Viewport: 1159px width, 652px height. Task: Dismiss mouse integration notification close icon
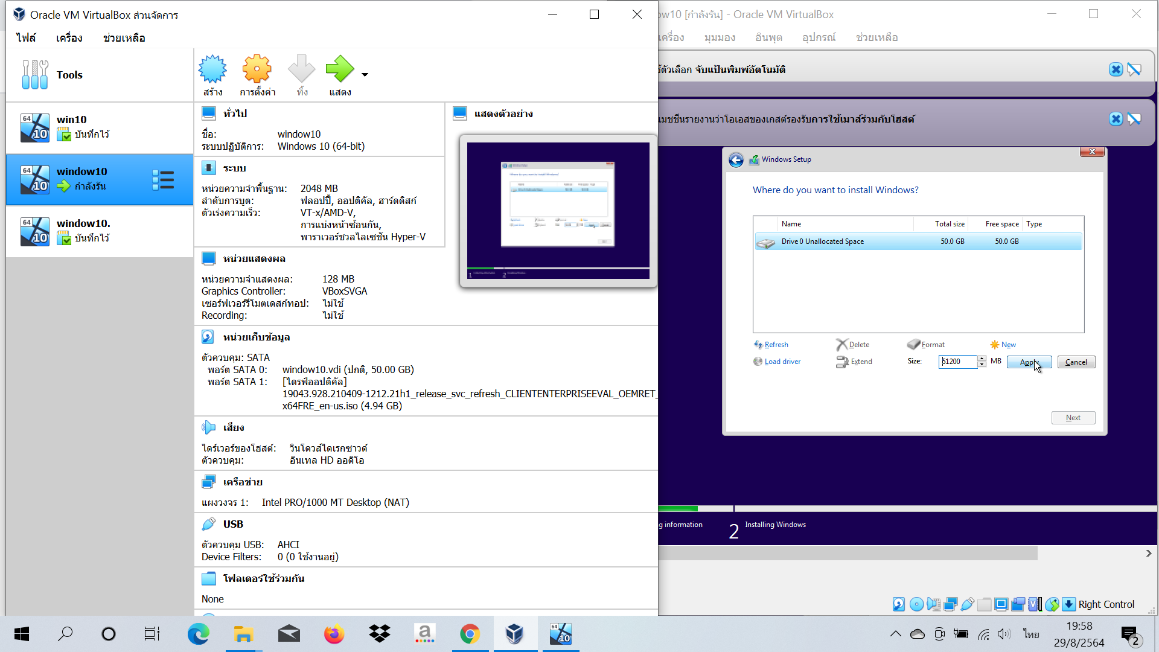click(1116, 119)
